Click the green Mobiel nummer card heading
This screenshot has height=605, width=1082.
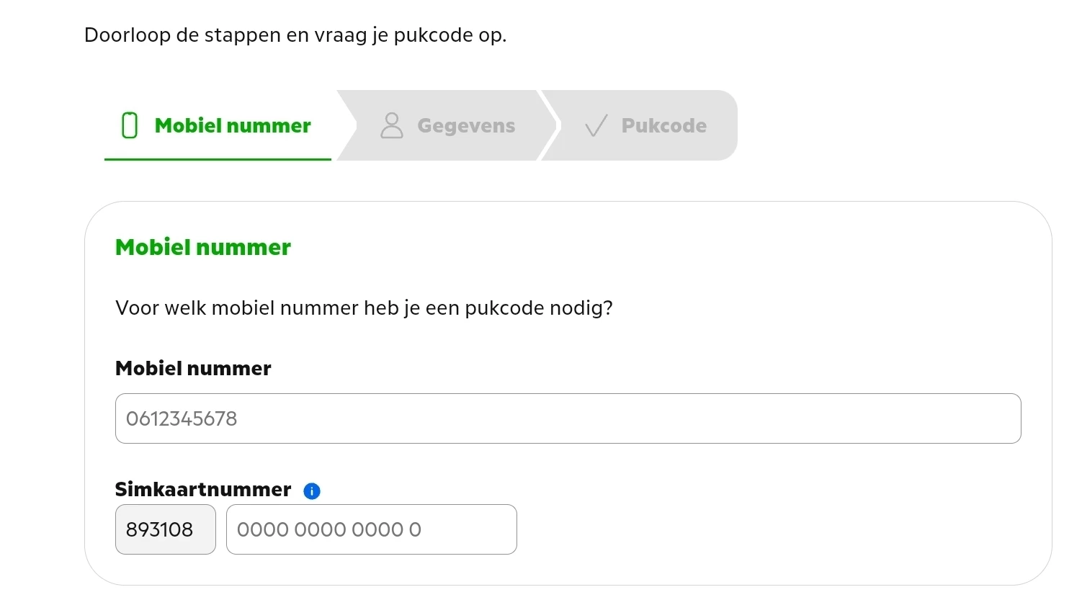point(203,247)
